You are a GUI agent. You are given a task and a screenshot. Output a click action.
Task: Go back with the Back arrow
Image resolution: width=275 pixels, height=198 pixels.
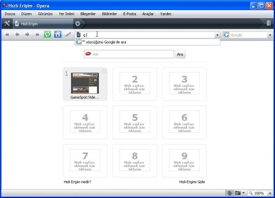[17, 34]
